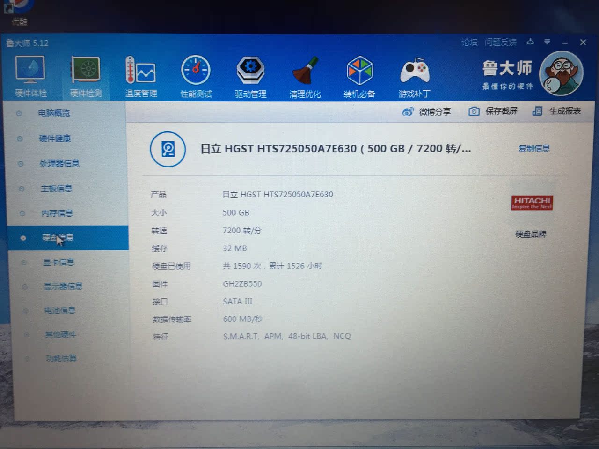
Task: Click 微博分享 share button
Action: [x=426, y=112]
